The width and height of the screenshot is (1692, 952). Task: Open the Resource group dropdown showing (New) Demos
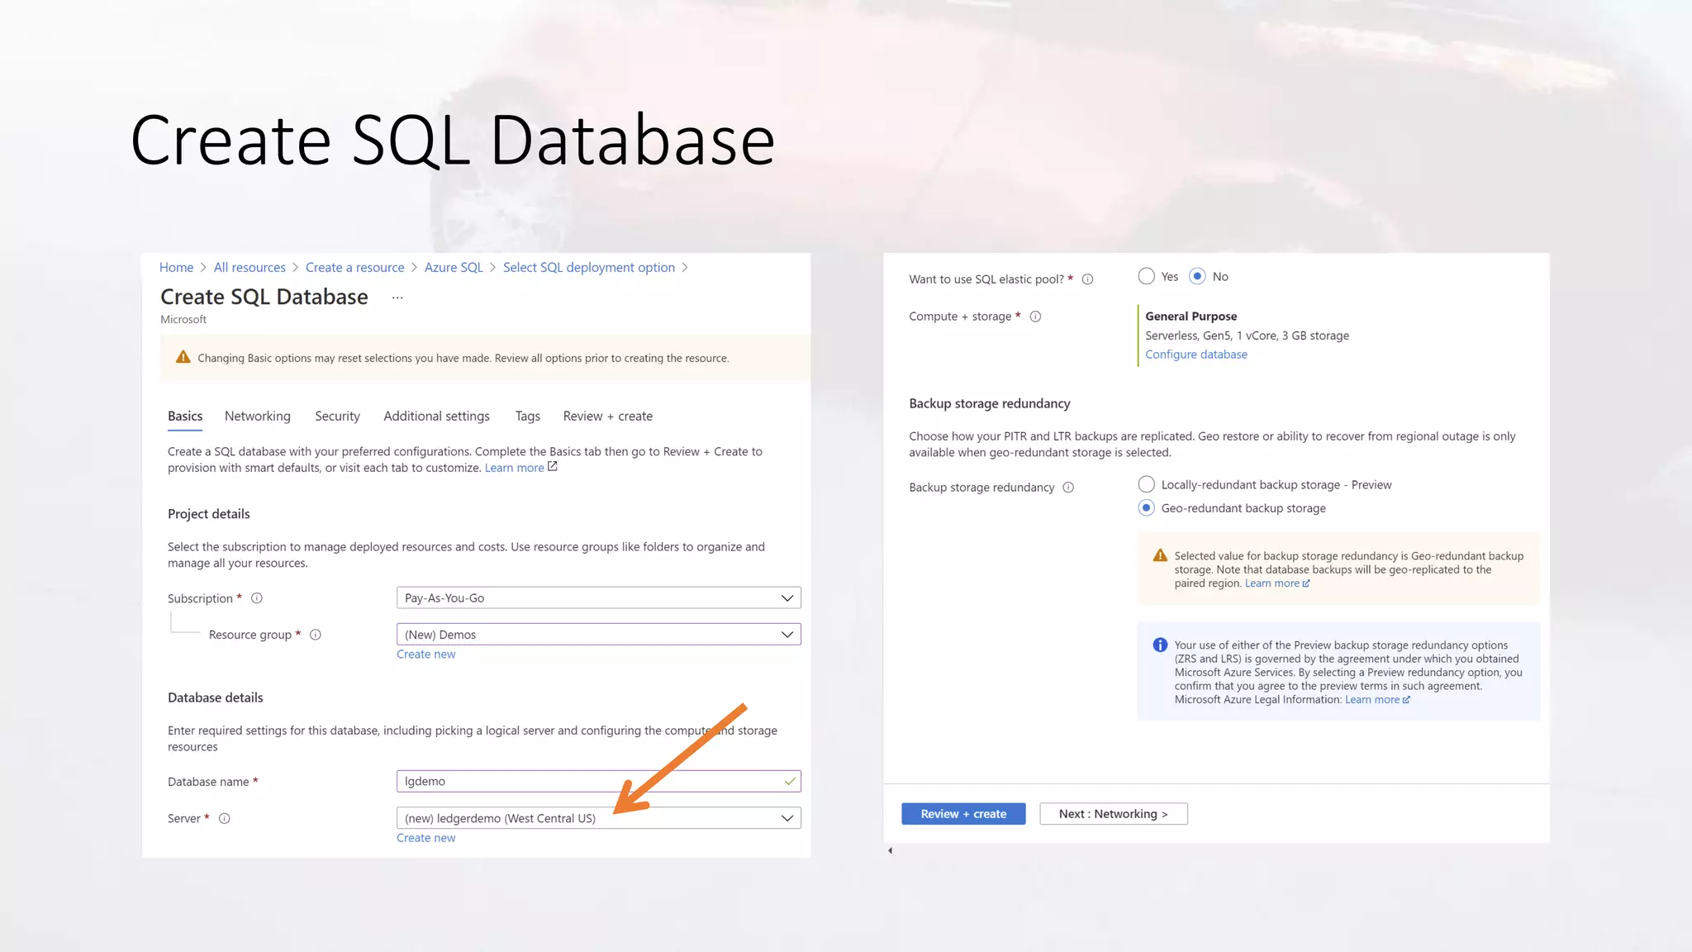click(599, 635)
